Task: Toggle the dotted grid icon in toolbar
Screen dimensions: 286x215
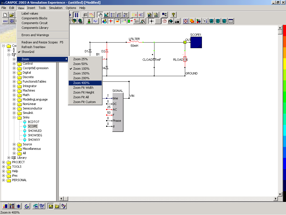Action: tap(158, 21)
